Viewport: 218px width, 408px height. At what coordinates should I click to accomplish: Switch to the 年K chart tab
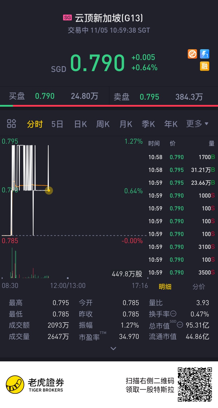click(x=171, y=124)
